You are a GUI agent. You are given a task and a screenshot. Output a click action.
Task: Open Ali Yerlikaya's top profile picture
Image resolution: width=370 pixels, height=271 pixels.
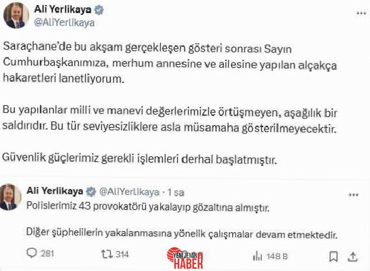click(x=16, y=16)
